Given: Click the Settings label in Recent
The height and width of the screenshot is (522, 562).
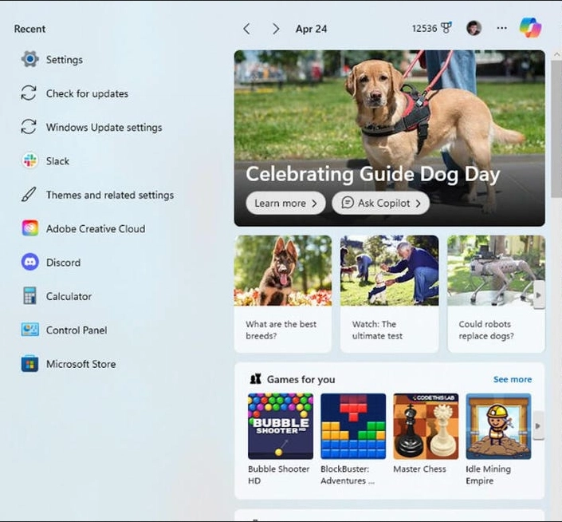Looking at the screenshot, I should click(65, 60).
